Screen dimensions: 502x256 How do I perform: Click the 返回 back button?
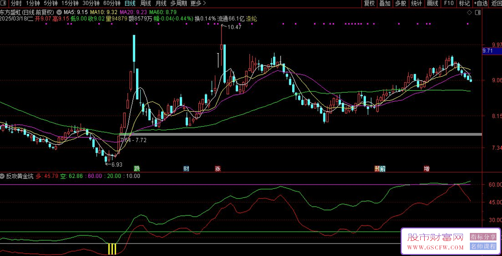point(495,4)
